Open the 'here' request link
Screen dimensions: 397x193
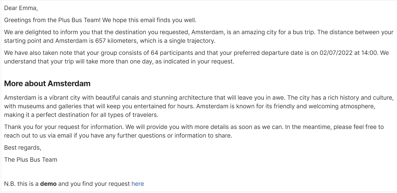click(x=138, y=184)
